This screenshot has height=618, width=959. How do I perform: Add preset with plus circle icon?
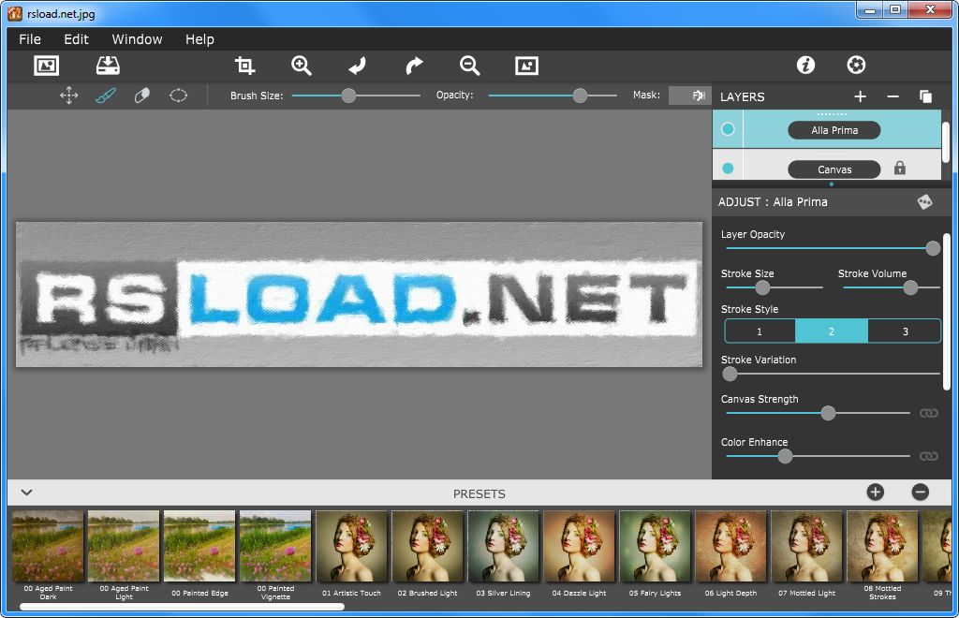pos(876,493)
